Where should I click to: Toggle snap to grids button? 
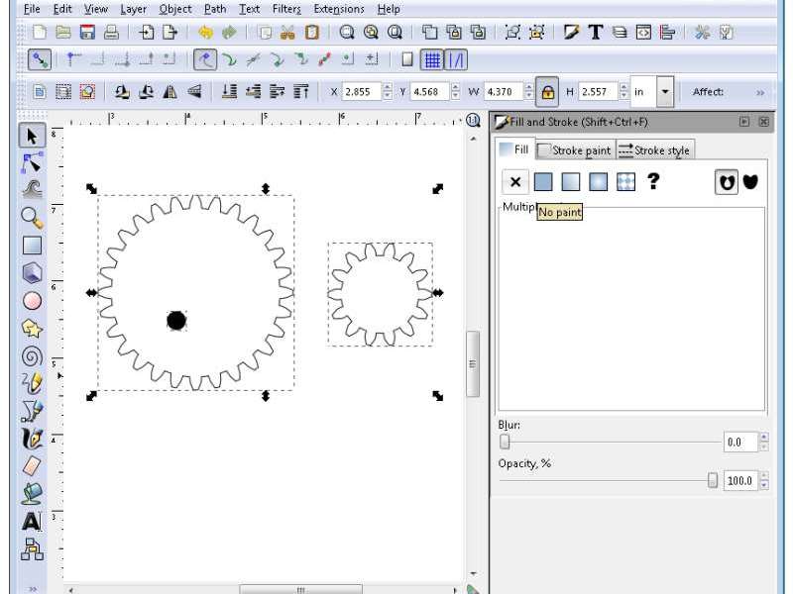pyautogui.click(x=432, y=59)
